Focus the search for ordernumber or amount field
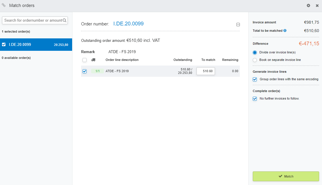Image resolution: width=322 pixels, height=185 pixels. tap(35, 20)
